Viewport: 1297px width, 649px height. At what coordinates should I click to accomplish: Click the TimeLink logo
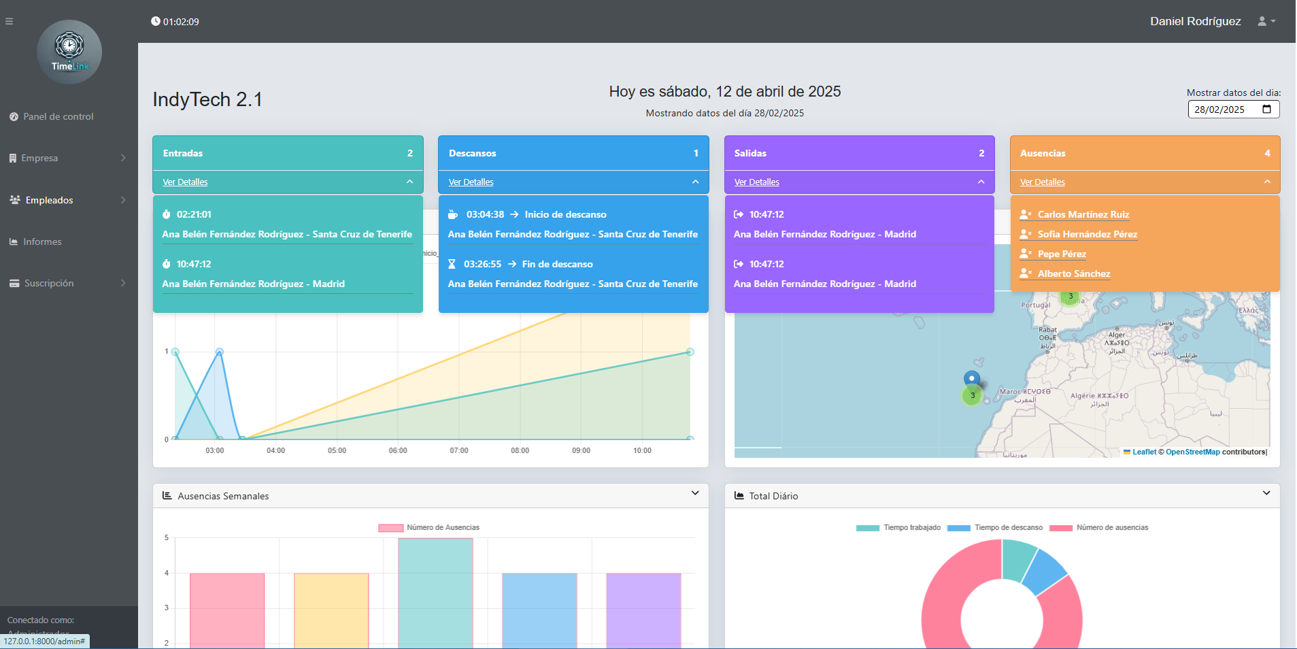pos(69,52)
